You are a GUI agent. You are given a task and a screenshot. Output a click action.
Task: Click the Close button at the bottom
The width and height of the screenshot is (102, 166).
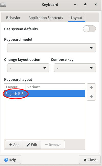90,160
